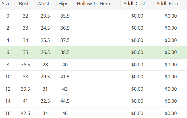The height and width of the screenshot is (118, 187).
Task: Click the Hollow To Hem header
Action: click(93, 4)
